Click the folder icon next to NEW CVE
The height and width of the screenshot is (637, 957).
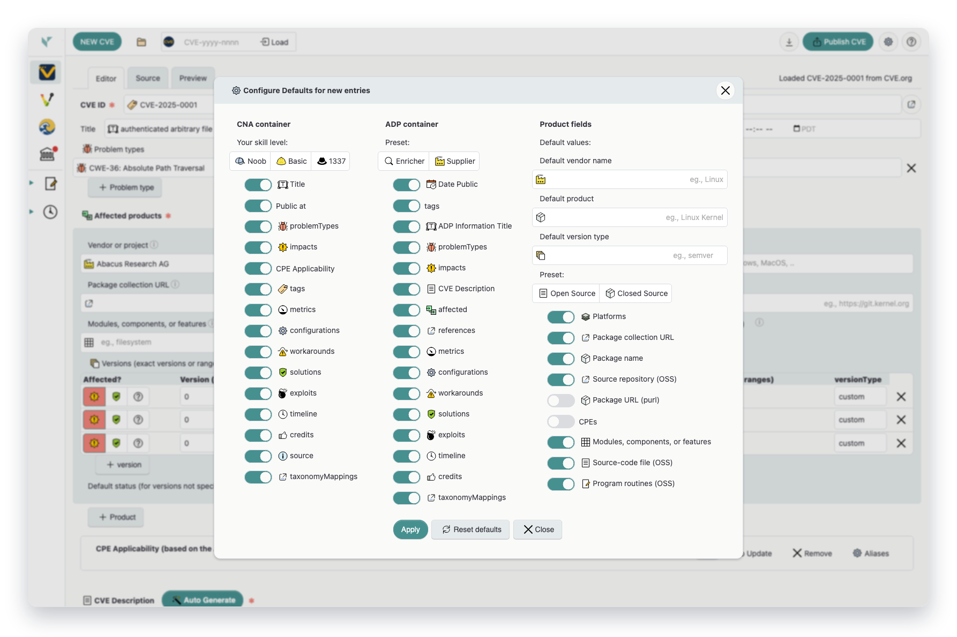point(141,41)
